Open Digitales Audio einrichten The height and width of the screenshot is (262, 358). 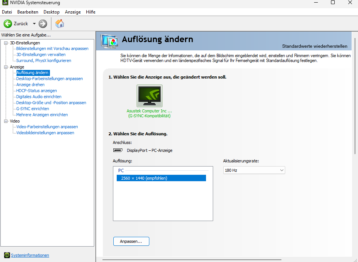[39, 97]
